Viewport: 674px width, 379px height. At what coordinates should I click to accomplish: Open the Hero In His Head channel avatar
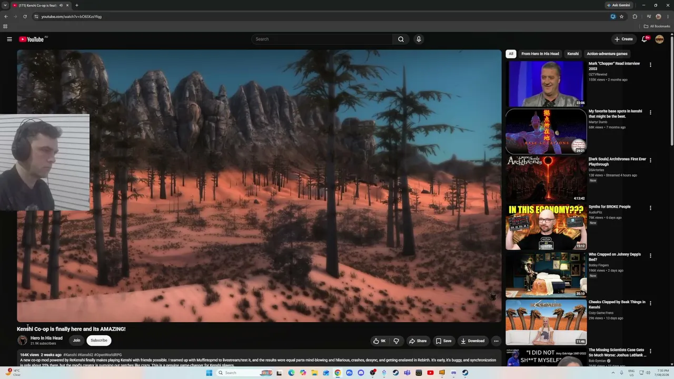click(22, 341)
